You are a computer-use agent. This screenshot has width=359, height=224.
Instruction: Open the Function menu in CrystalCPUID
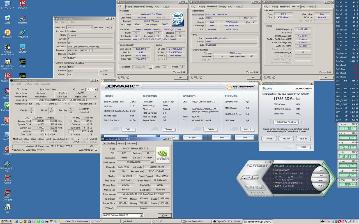click(27, 84)
